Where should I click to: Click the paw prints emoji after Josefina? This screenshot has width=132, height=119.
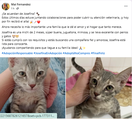(x=38, y=14)
